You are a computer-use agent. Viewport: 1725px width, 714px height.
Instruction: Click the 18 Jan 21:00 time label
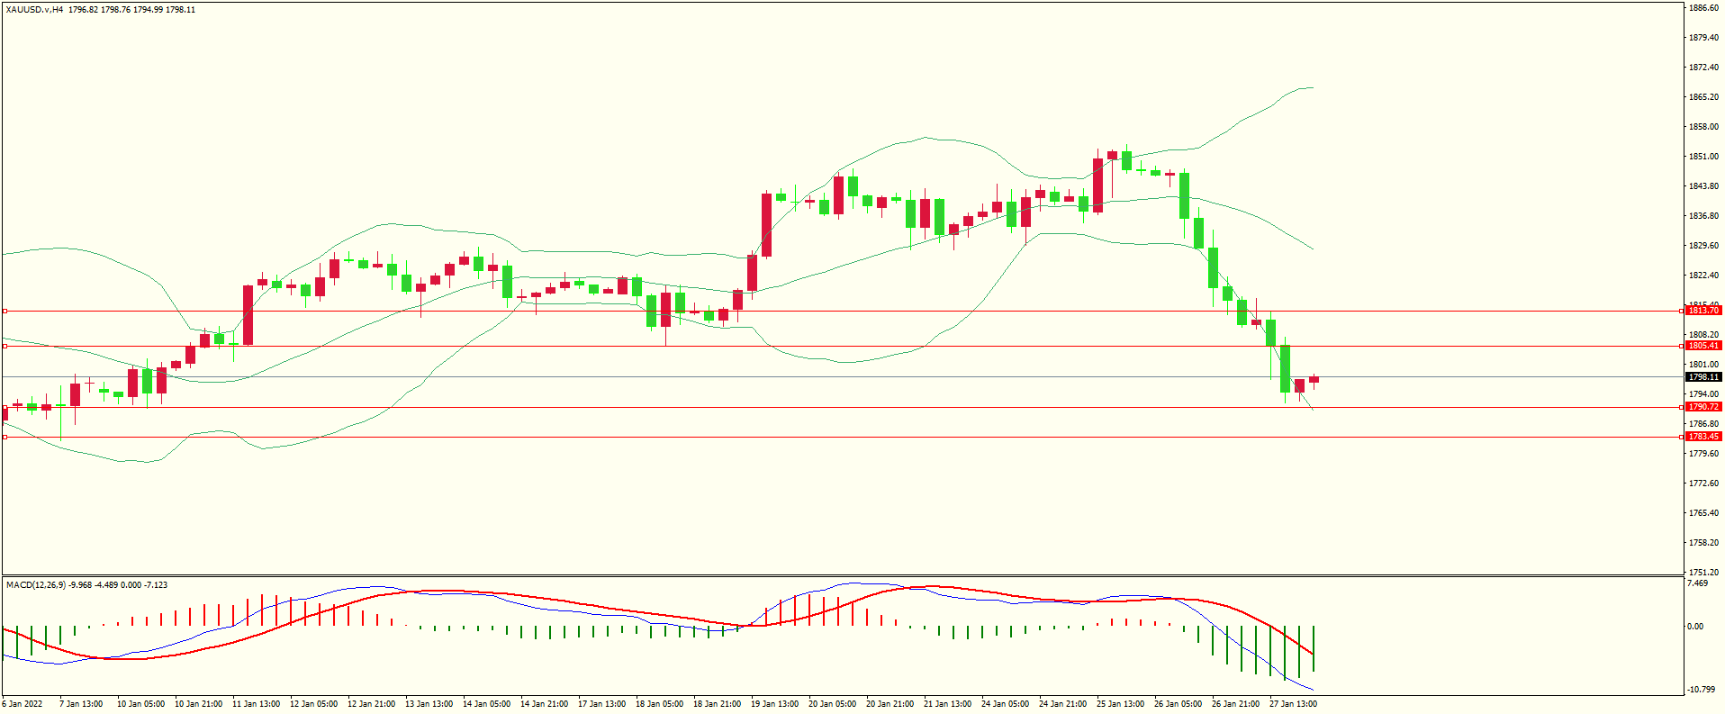[x=717, y=704]
